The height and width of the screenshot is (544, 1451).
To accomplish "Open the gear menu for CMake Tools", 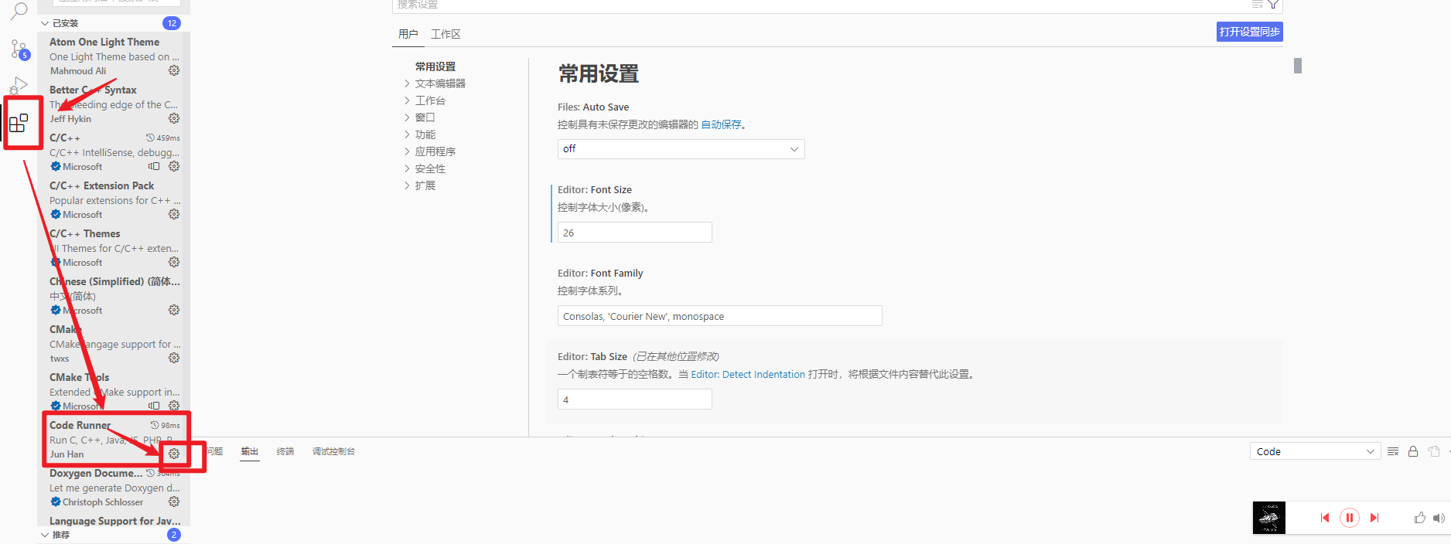I will (174, 406).
